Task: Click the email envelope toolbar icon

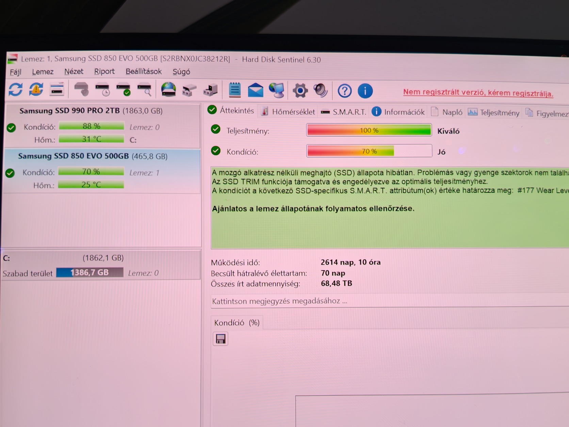Action: tap(255, 91)
